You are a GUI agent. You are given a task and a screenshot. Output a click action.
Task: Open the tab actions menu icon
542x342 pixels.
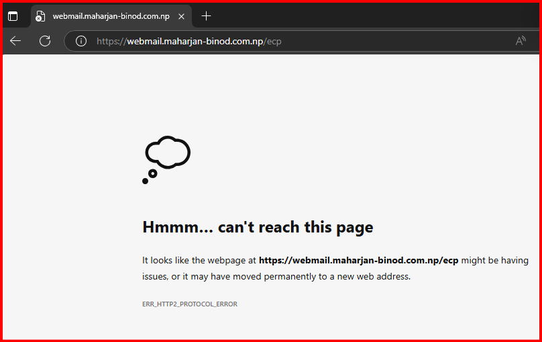(x=13, y=16)
